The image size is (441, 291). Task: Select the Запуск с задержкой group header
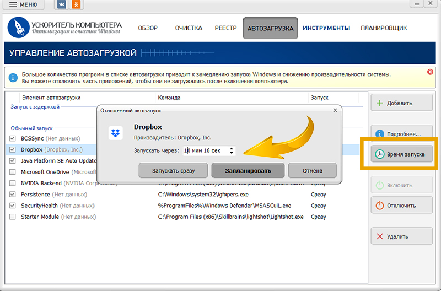(35, 107)
